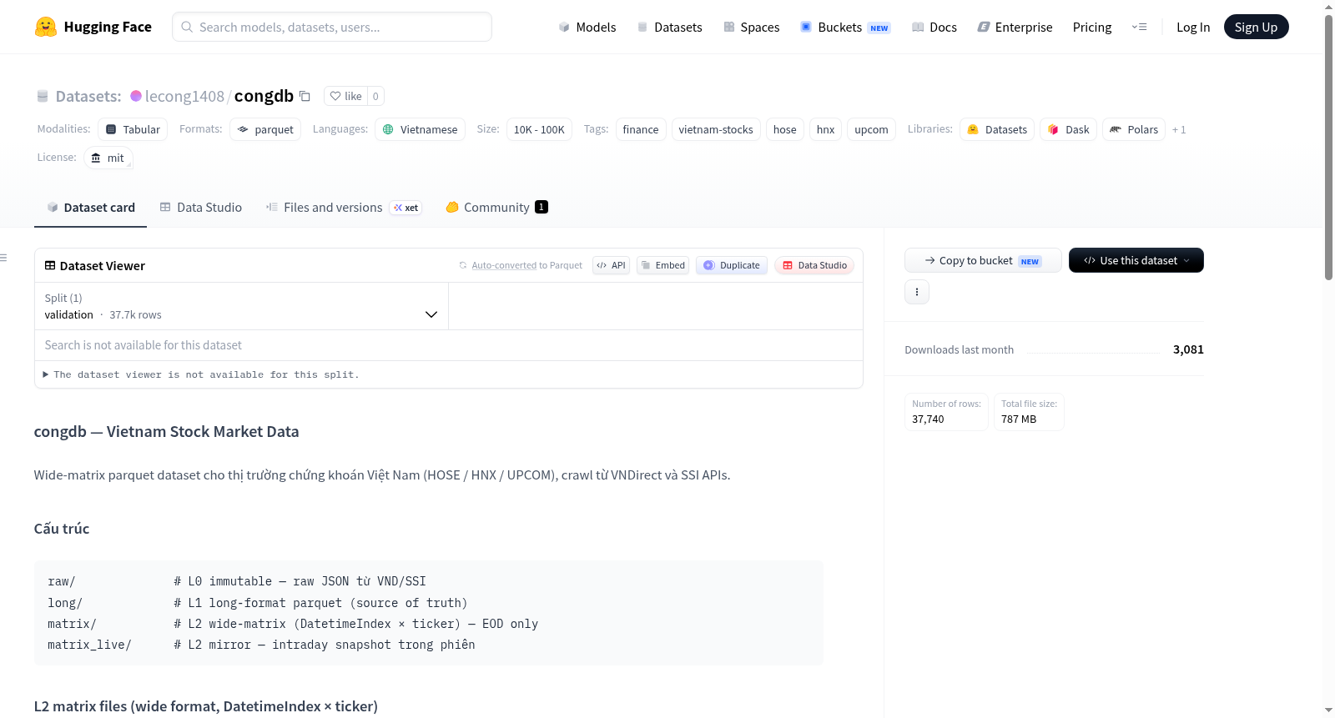Click the Total file size value 787 MB

coord(1019,419)
